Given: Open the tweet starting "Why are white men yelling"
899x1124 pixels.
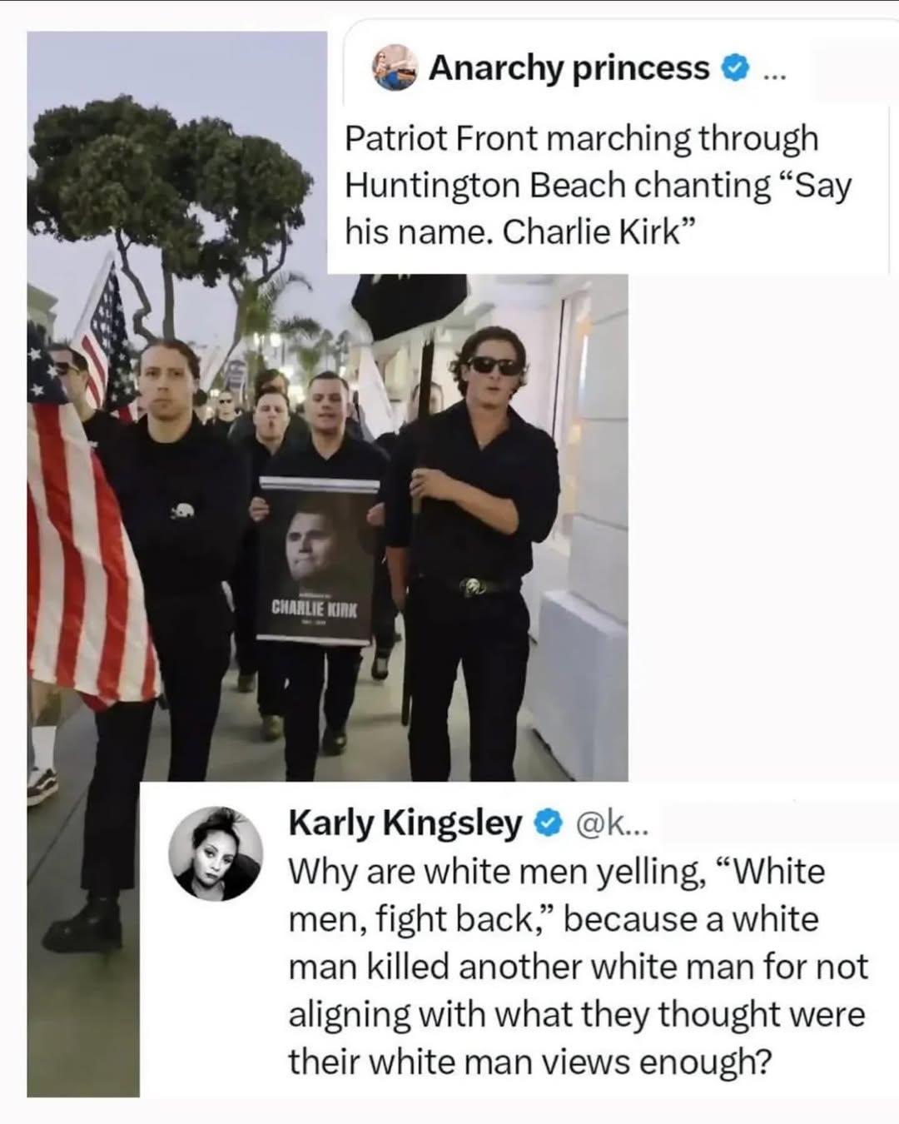Looking at the screenshot, I should click(578, 967).
